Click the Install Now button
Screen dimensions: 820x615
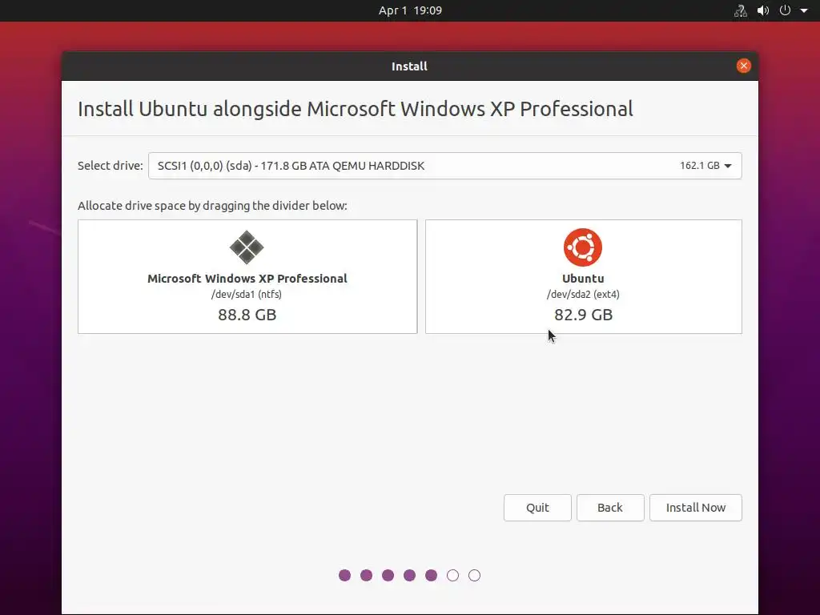pyautogui.click(x=696, y=507)
